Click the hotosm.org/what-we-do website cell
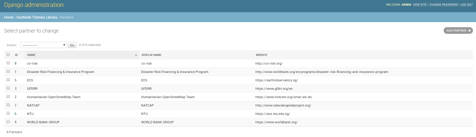The height and width of the screenshot is (137, 476). coord(284,97)
